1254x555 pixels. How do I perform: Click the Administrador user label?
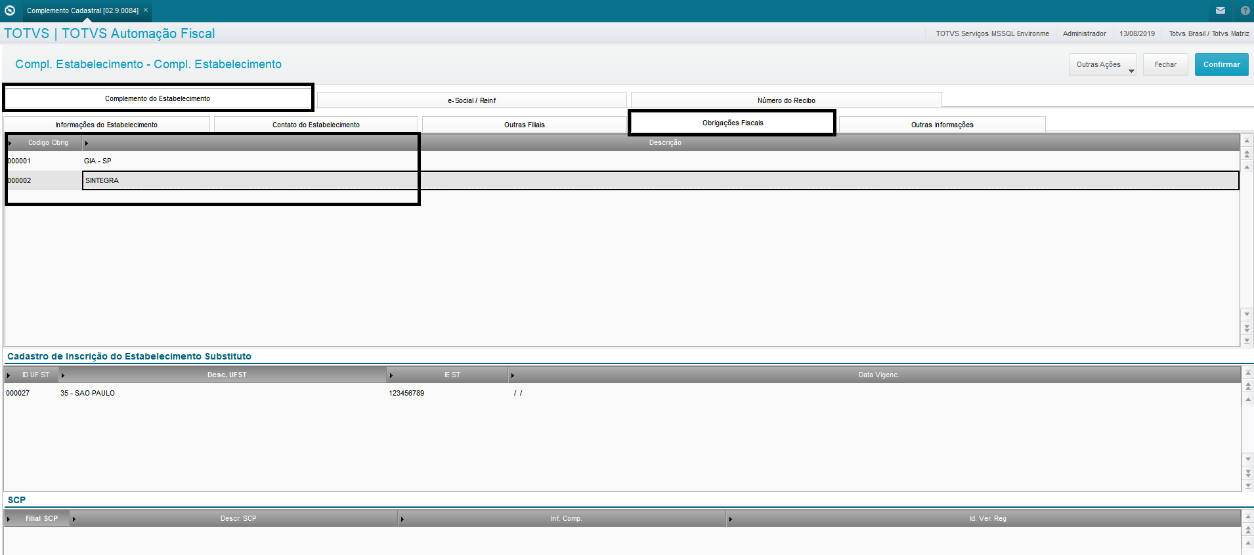1084,33
